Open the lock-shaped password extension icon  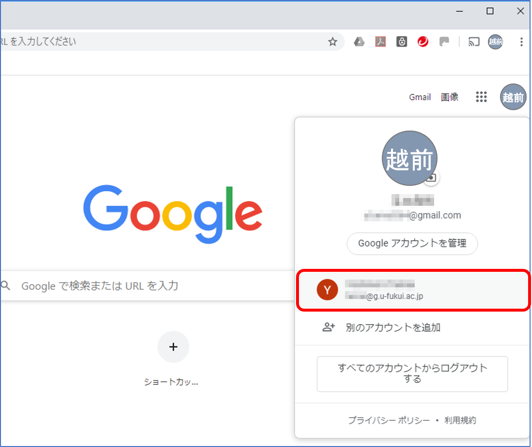[402, 42]
